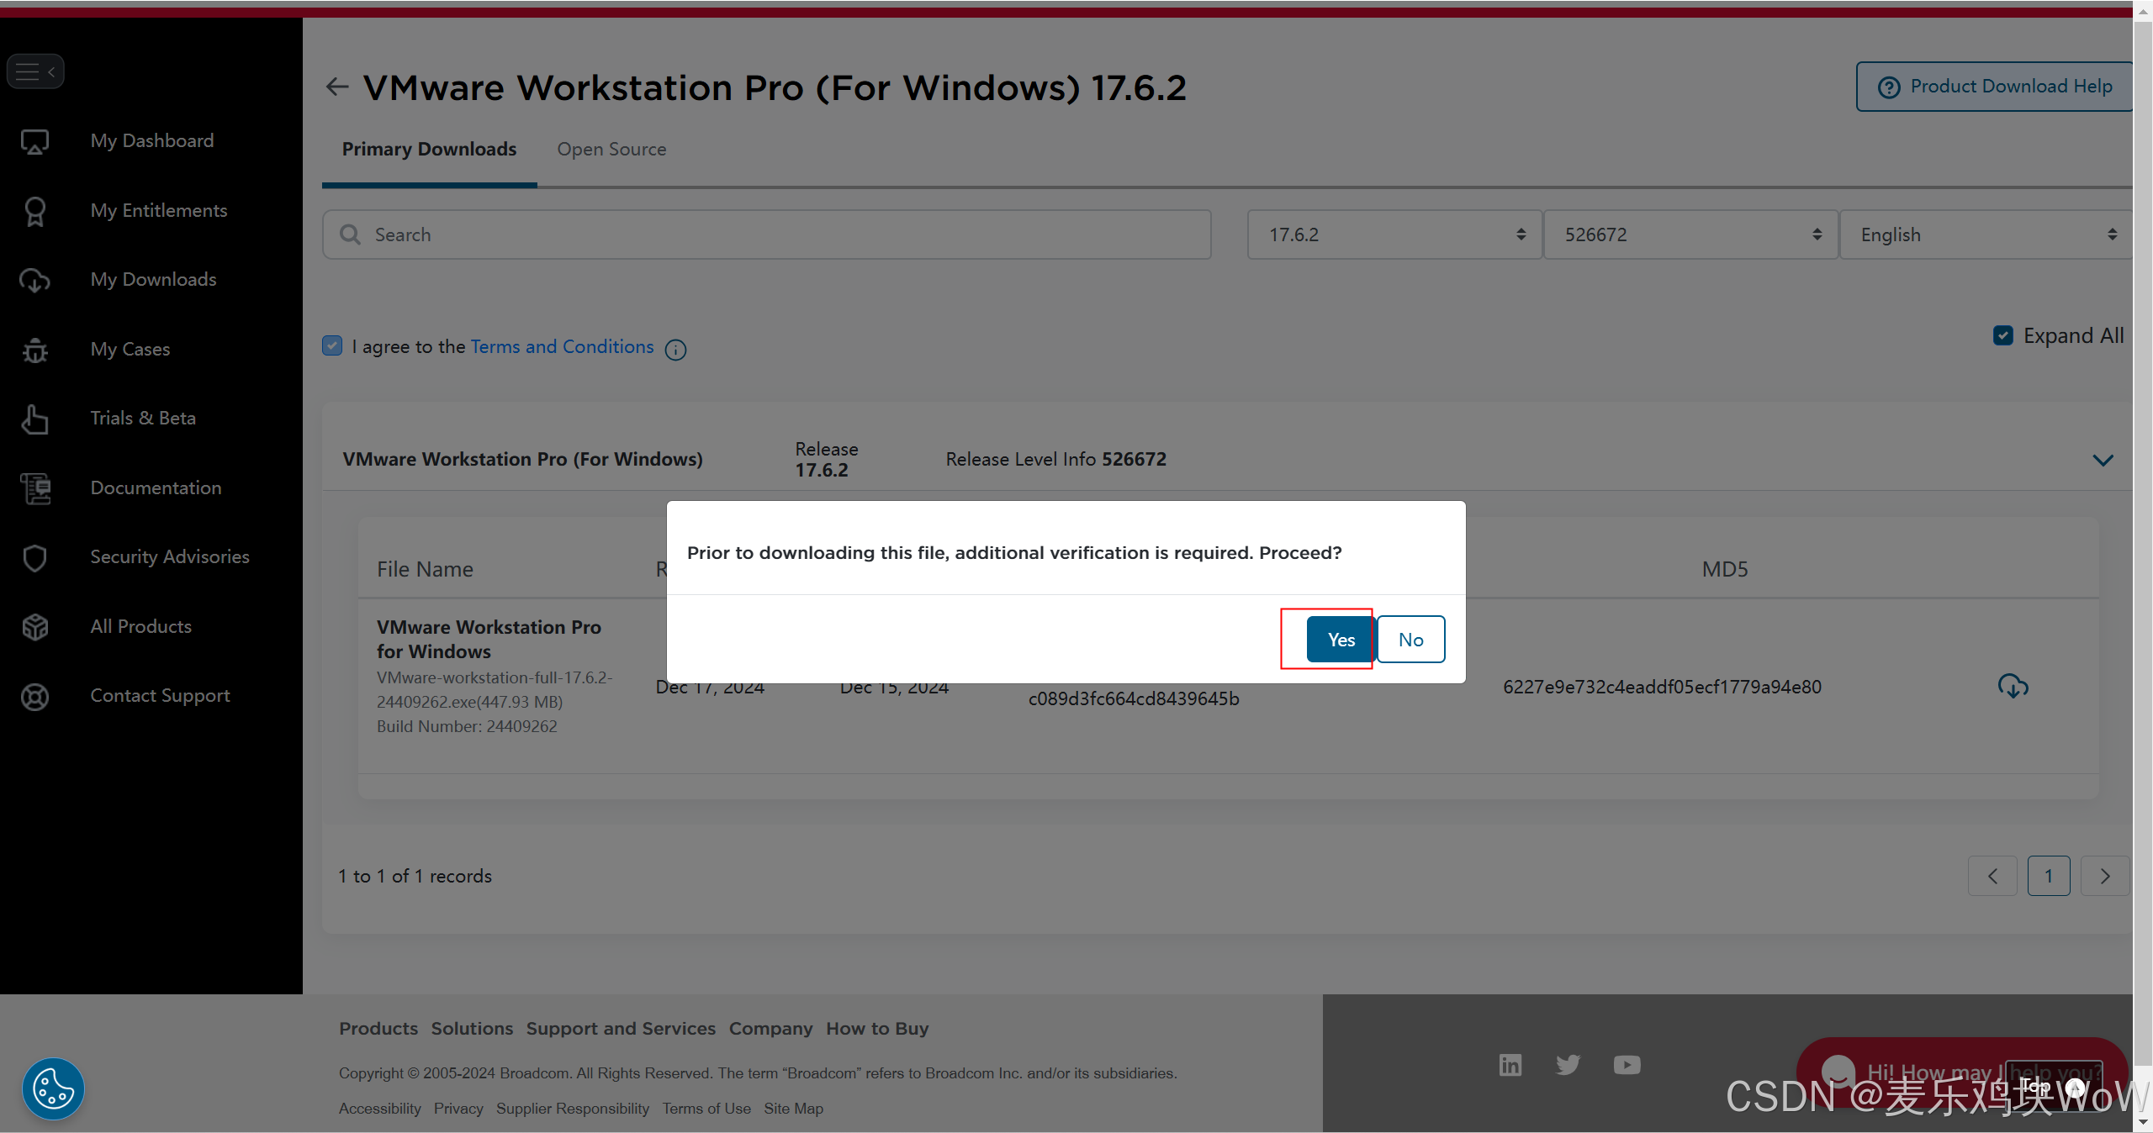Click No in the verification dialog
The image size is (2153, 1133).
(1410, 640)
